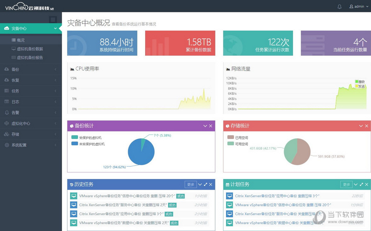Click the used-space pie slice 591.9GB
This screenshot has height=231, width=371.
coord(302,152)
